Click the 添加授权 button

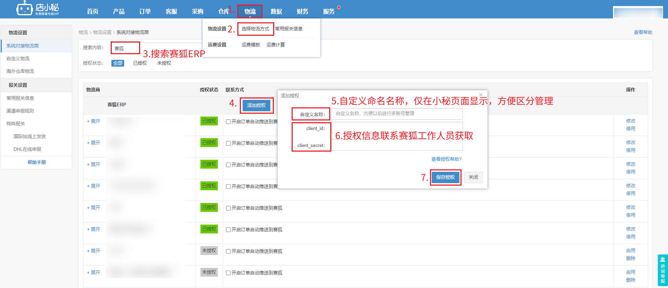coord(256,105)
